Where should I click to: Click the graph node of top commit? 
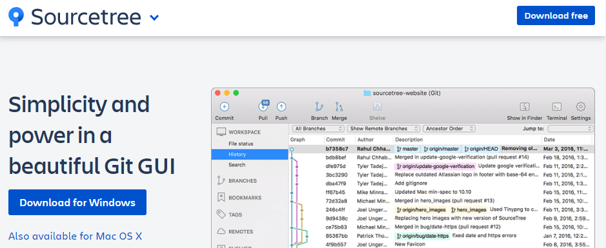tap(292, 149)
